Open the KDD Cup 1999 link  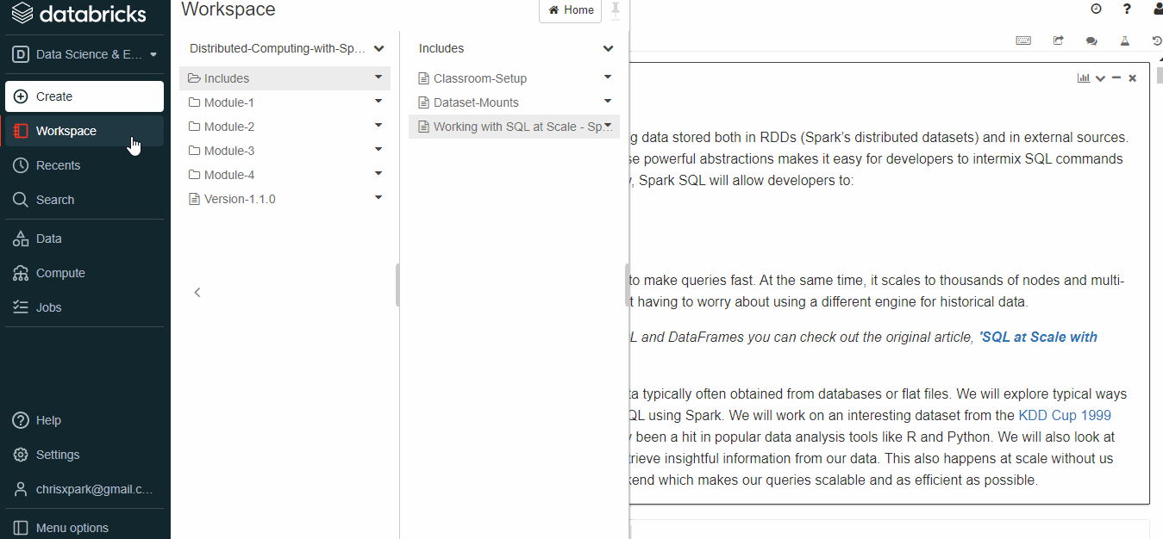click(1064, 415)
